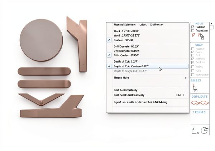The height and width of the screenshot is (151, 215).
Task: Click the DUPLICATE panel heading
Action: pos(199,97)
